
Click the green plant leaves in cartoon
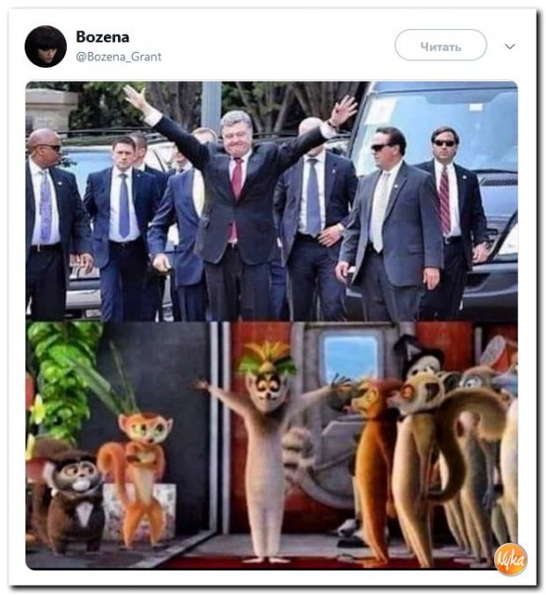[62, 375]
